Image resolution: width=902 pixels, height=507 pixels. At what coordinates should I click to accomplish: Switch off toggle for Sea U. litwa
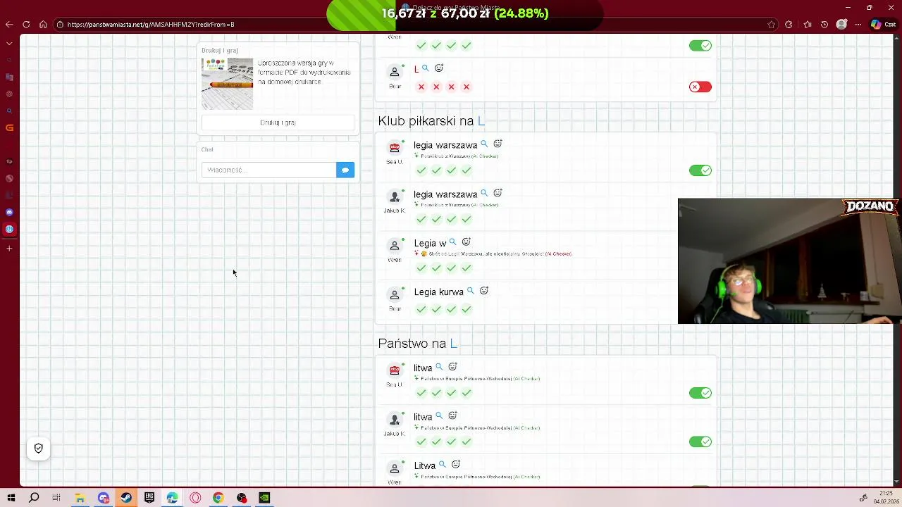[x=700, y=393]
